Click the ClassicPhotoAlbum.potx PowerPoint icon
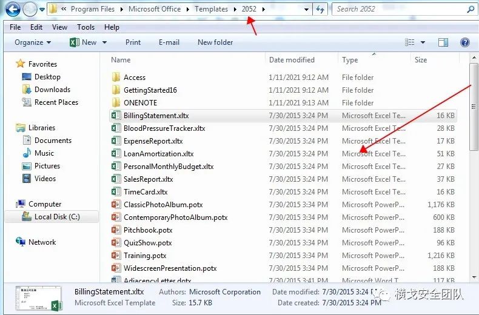Viewport: 479px width, 315px height. (116, 205)
